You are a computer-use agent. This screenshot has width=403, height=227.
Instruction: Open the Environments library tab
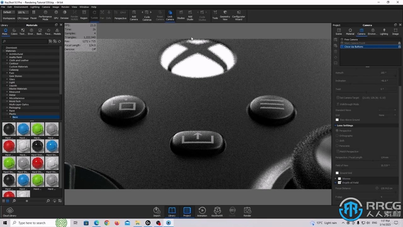coord(31,32)
